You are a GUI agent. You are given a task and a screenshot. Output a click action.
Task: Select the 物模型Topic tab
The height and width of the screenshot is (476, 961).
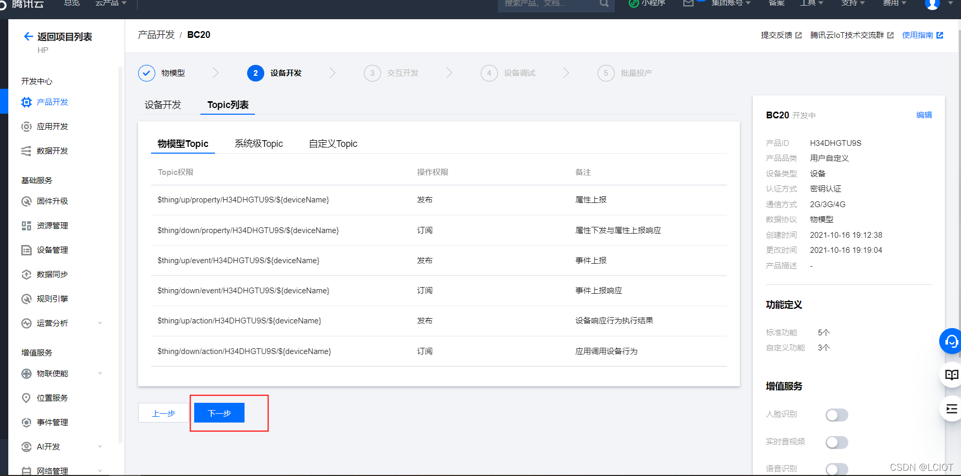[x=183, y=144]
